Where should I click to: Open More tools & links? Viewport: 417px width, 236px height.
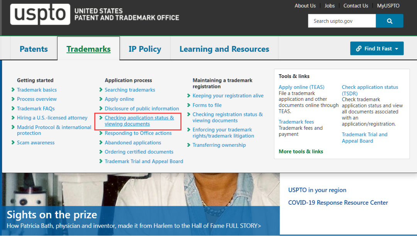(x=301, y=151)
